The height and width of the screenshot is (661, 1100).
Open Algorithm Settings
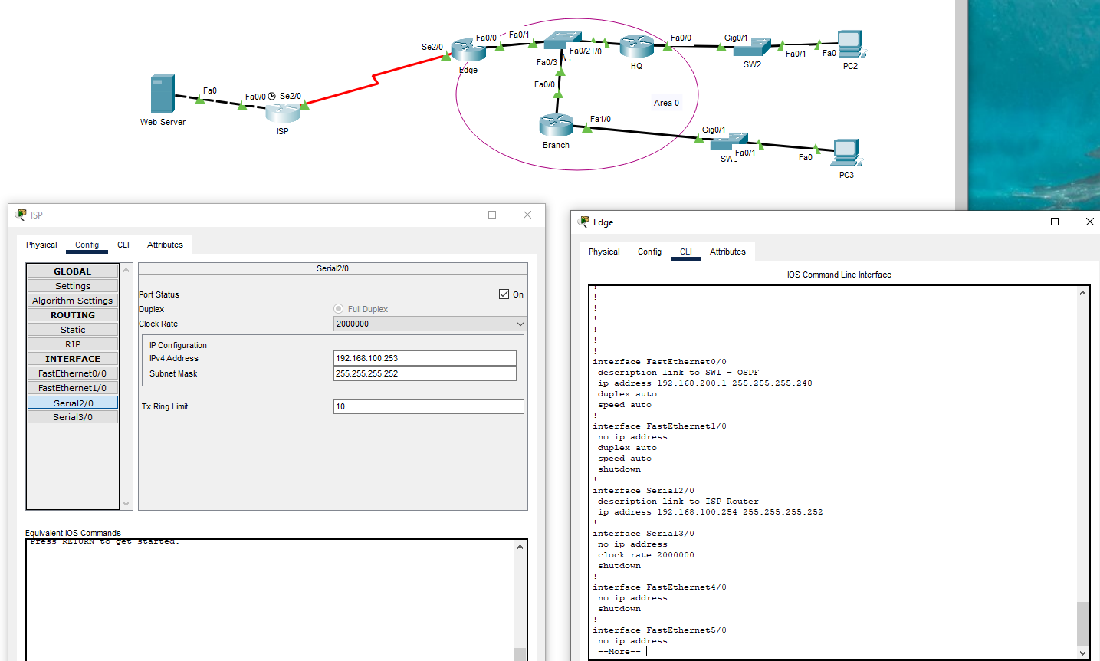coord(73,301)
